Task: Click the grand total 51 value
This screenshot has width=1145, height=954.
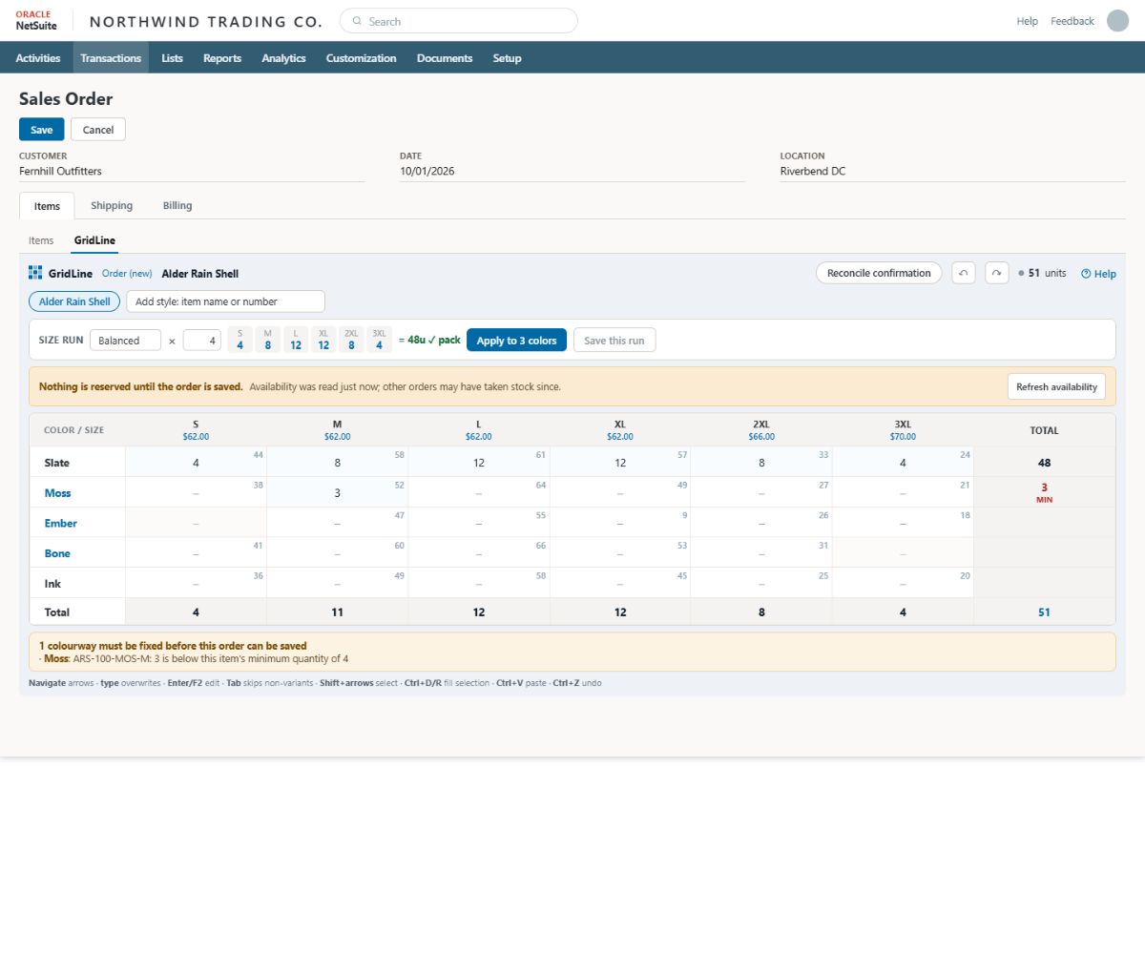Action: [1044, 612]
